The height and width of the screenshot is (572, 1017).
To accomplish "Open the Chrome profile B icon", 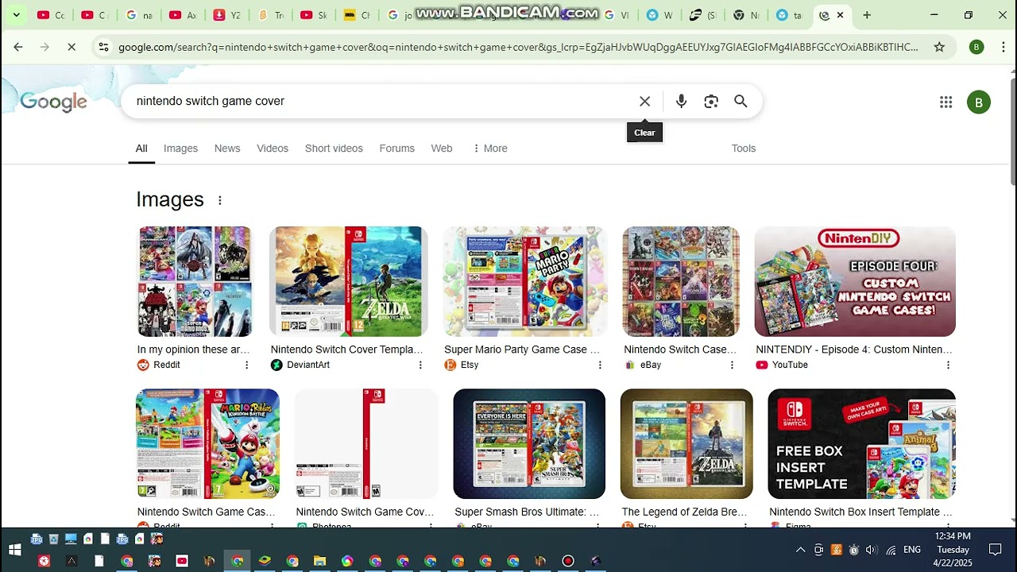I will (x=976, y=47).
